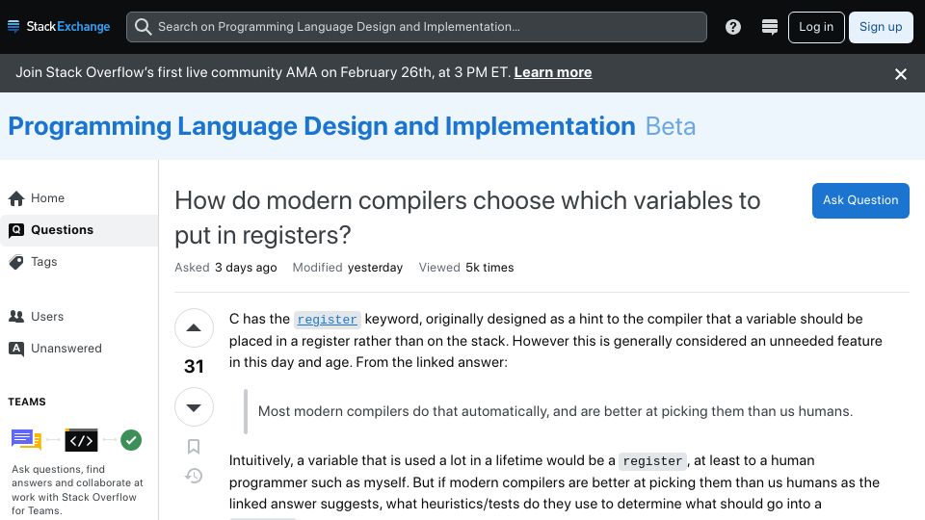The height and width of the screenshot is (520, 925).
Task: Dismiss the AMA announcement banner
Action: [900, 74]
